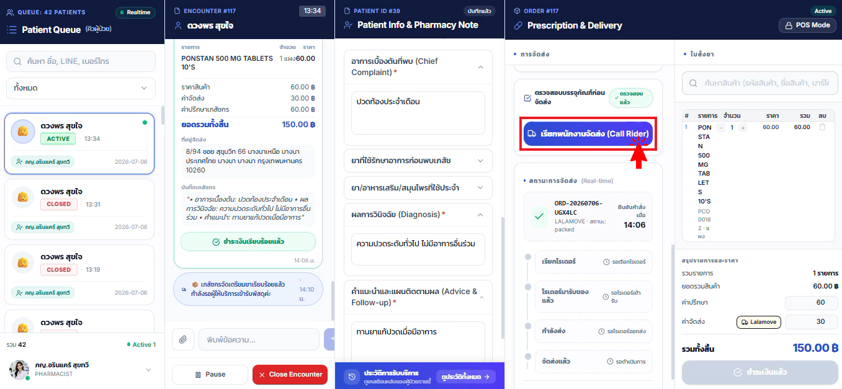Click the patient name search field
This screenshot has width=842, height=389.
click(81, 61)
